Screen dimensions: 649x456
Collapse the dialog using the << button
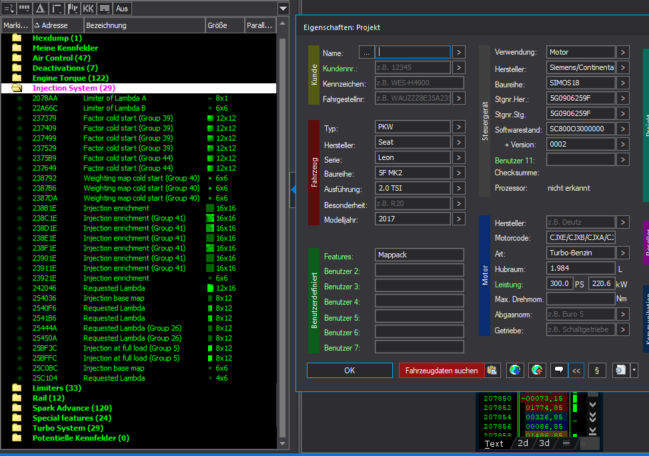[576, 371]
